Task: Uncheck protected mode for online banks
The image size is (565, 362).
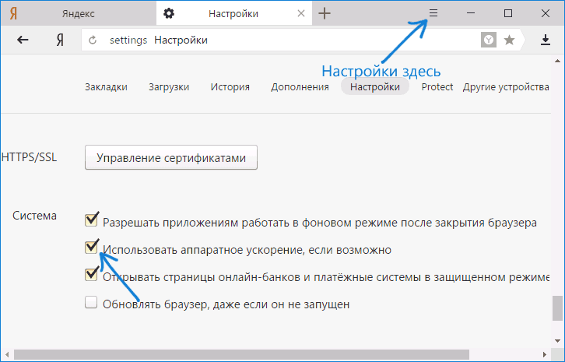Action: tap(92, 275)
